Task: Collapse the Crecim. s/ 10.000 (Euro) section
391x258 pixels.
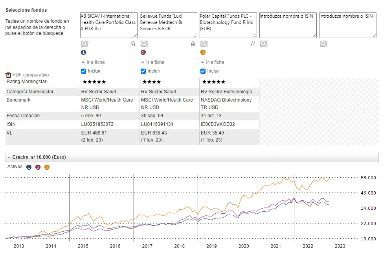Action: tap(9, 157)
